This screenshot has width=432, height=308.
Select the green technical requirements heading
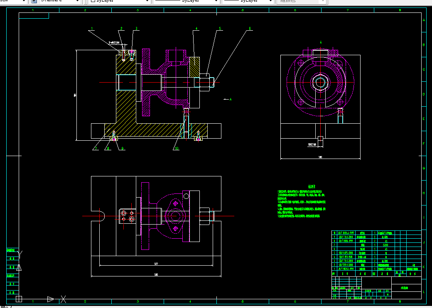coord(312,187)
